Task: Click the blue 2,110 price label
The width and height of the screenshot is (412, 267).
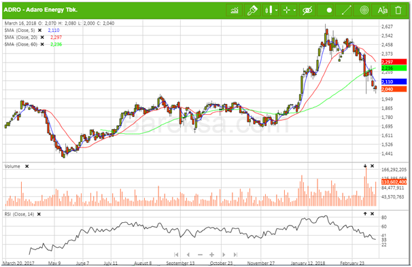Action: coord(394,82)
